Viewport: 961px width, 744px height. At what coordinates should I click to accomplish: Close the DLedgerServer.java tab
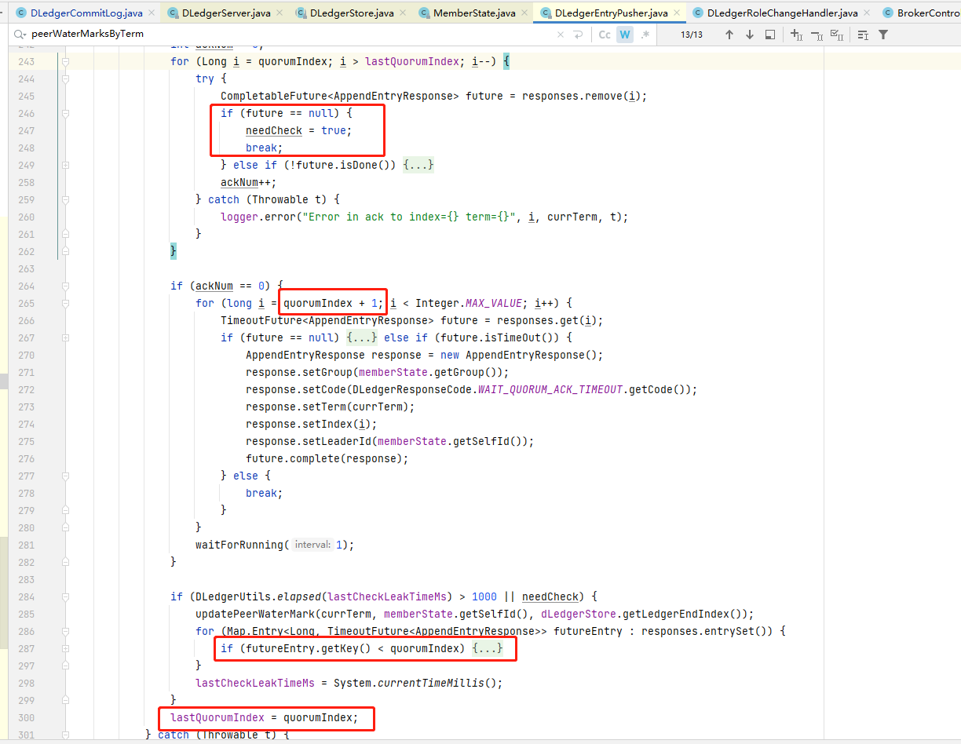280,13
